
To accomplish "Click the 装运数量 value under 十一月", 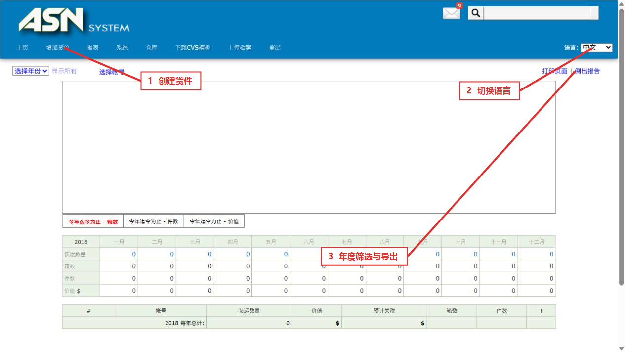I will 513,254.
